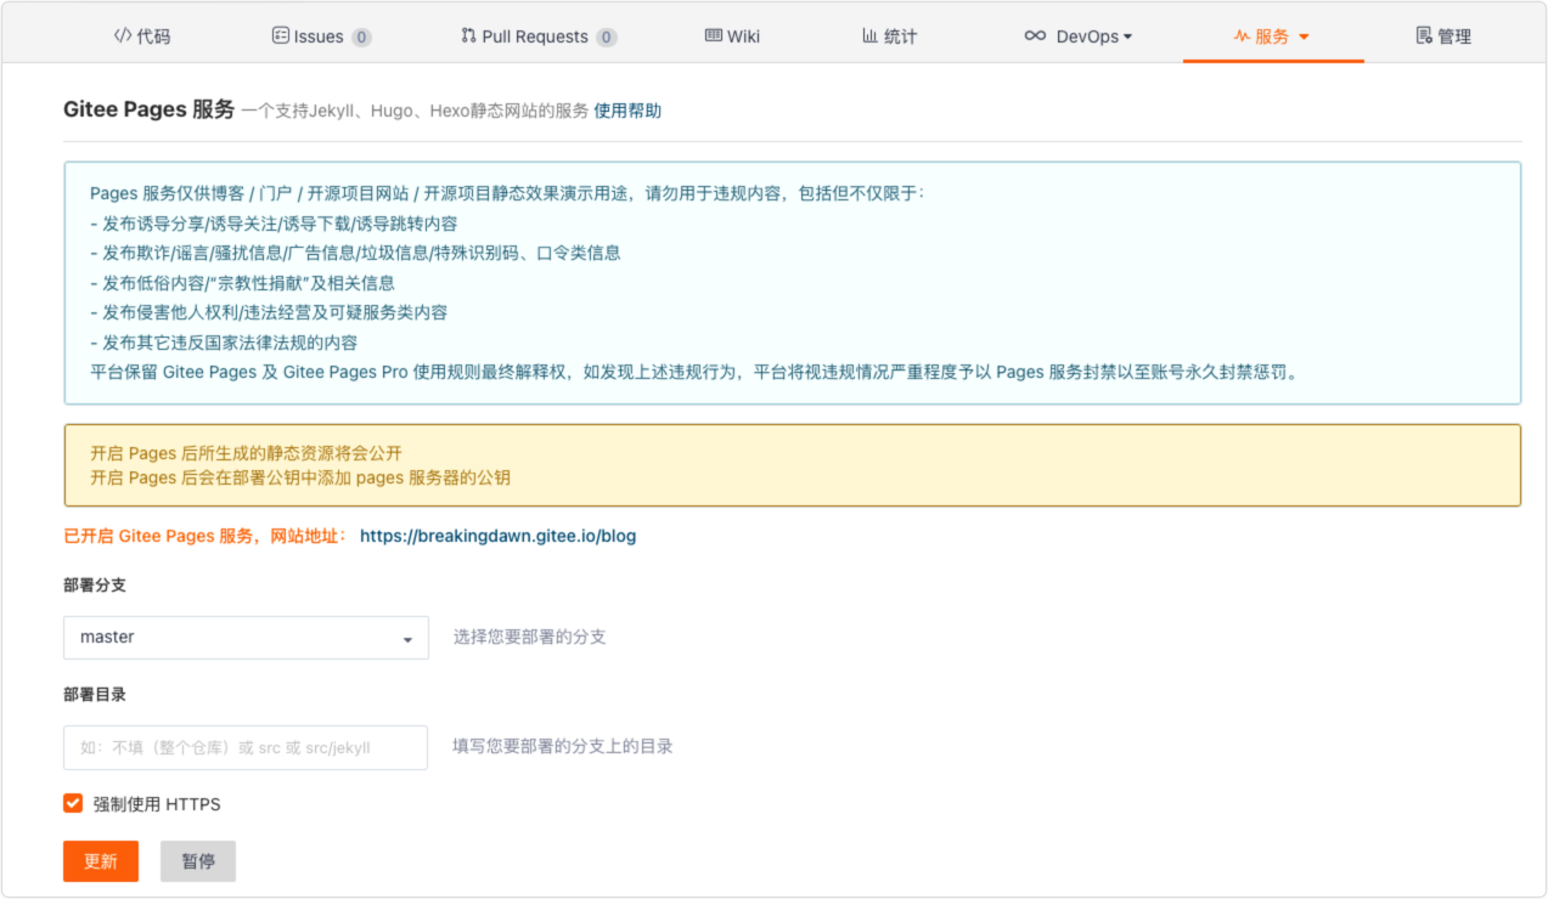Viewport: 1548px width, 899px height.
Task: Click the DevOps infinity loop icon
Action: [x=1034, y=36]
